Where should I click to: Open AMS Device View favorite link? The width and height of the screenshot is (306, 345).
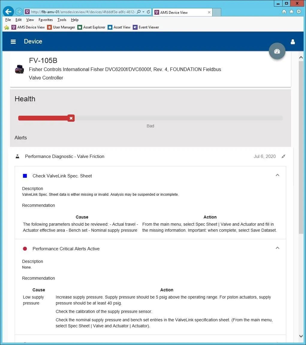[x=28, y=27]
